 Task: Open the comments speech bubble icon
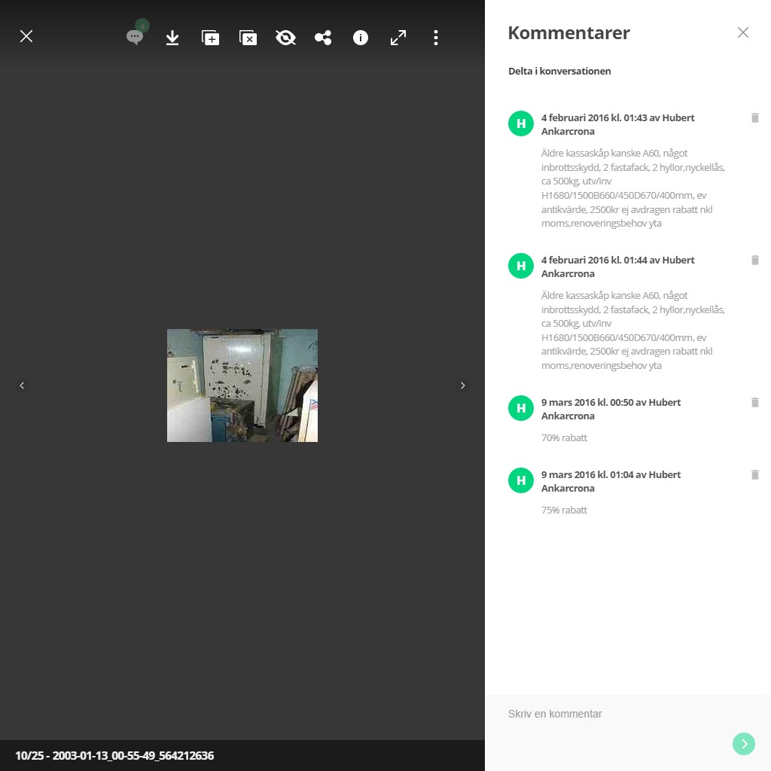[134, 37]
